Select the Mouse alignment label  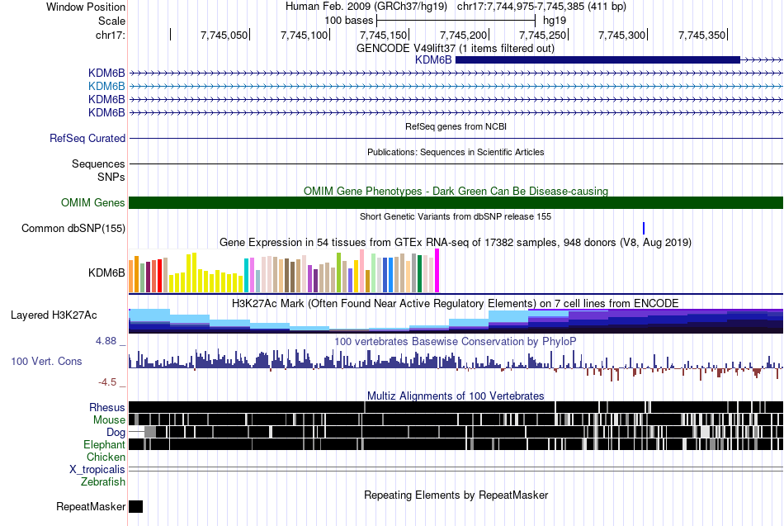(x=109, y=420)
